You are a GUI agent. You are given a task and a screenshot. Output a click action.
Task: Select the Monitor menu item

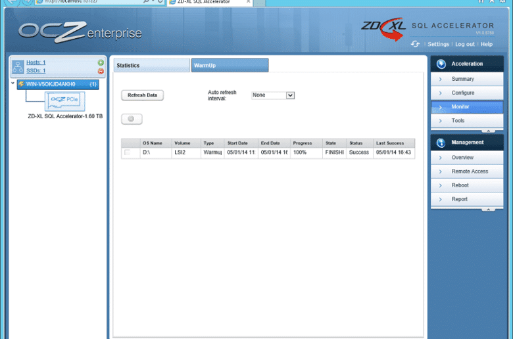coord(467,107)
